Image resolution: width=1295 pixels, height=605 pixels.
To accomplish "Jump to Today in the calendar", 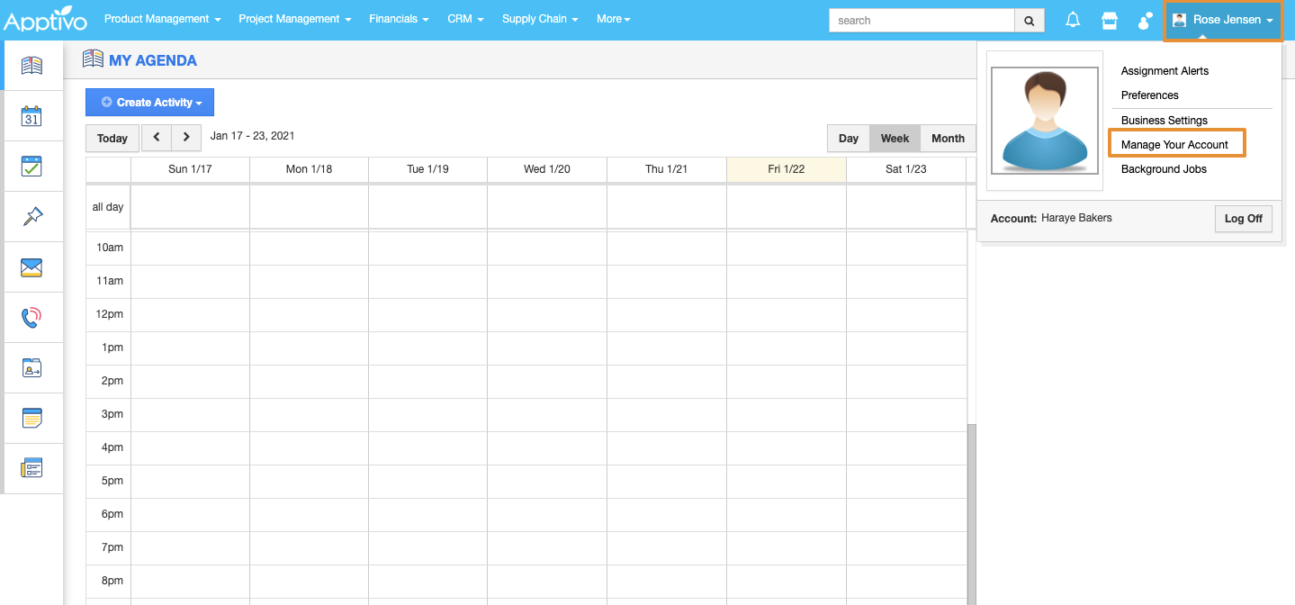I will point(112,139).
